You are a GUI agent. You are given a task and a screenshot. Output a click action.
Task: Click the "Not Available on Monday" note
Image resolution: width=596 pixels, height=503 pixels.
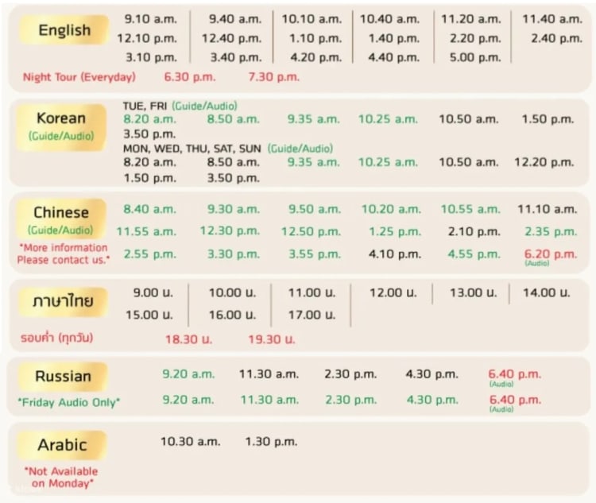(63, 476)
